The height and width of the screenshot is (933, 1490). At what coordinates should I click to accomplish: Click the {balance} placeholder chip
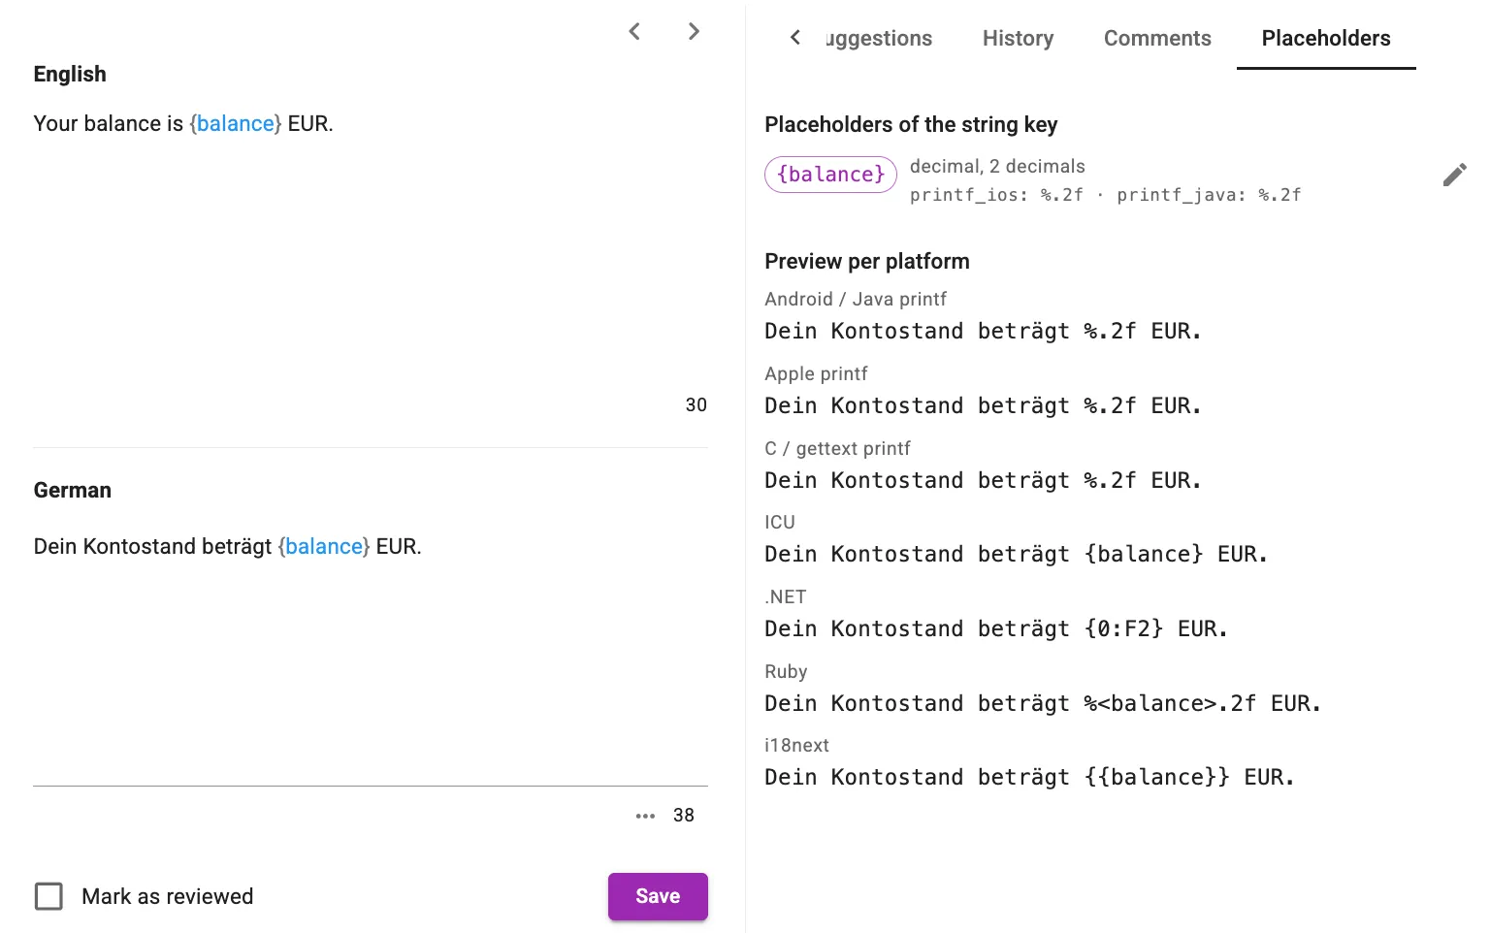tap(830, 175)
